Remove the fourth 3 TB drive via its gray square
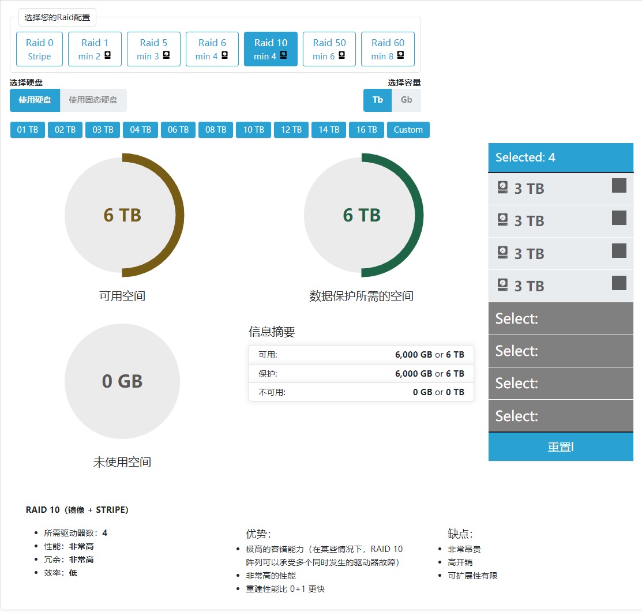The width and height of the screenshot is (642, 612). tap(619, 283)
